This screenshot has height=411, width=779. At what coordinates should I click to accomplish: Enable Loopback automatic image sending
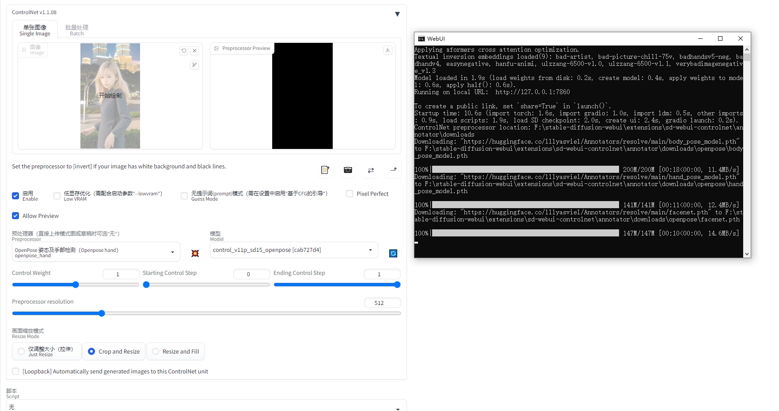(x=15, y=371)
